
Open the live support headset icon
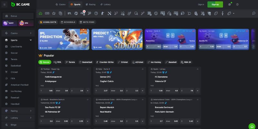tap(252, 126)
